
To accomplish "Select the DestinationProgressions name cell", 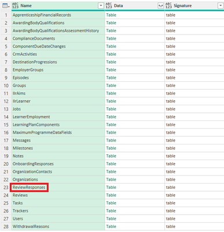I will click(58, 62).
